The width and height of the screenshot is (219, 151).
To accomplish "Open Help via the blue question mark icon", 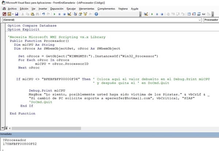I will (96, 14).
